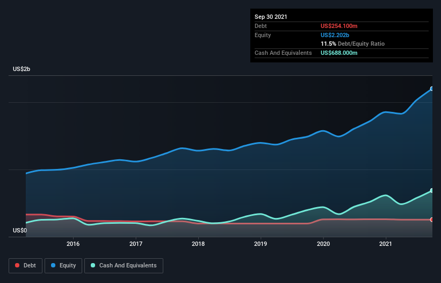Screen dimensions: 441x283
Task: Click the 2018 x-axis label
Action: point(198,244)
